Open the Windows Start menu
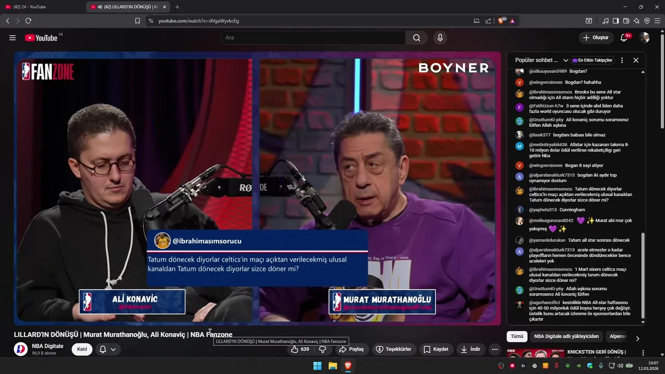This screenshot has height=374, width=665. [x=317, y=366]
